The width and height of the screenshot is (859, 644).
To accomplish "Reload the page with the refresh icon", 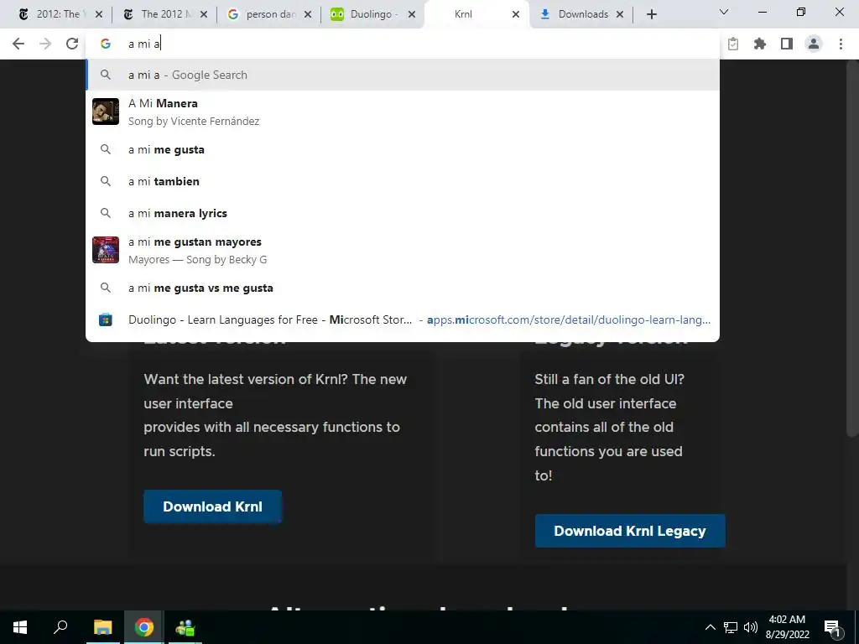I will tap(72, 44).
